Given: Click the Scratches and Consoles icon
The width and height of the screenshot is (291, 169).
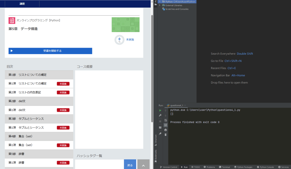Looking at the screenshot, I should pos(163,9).
